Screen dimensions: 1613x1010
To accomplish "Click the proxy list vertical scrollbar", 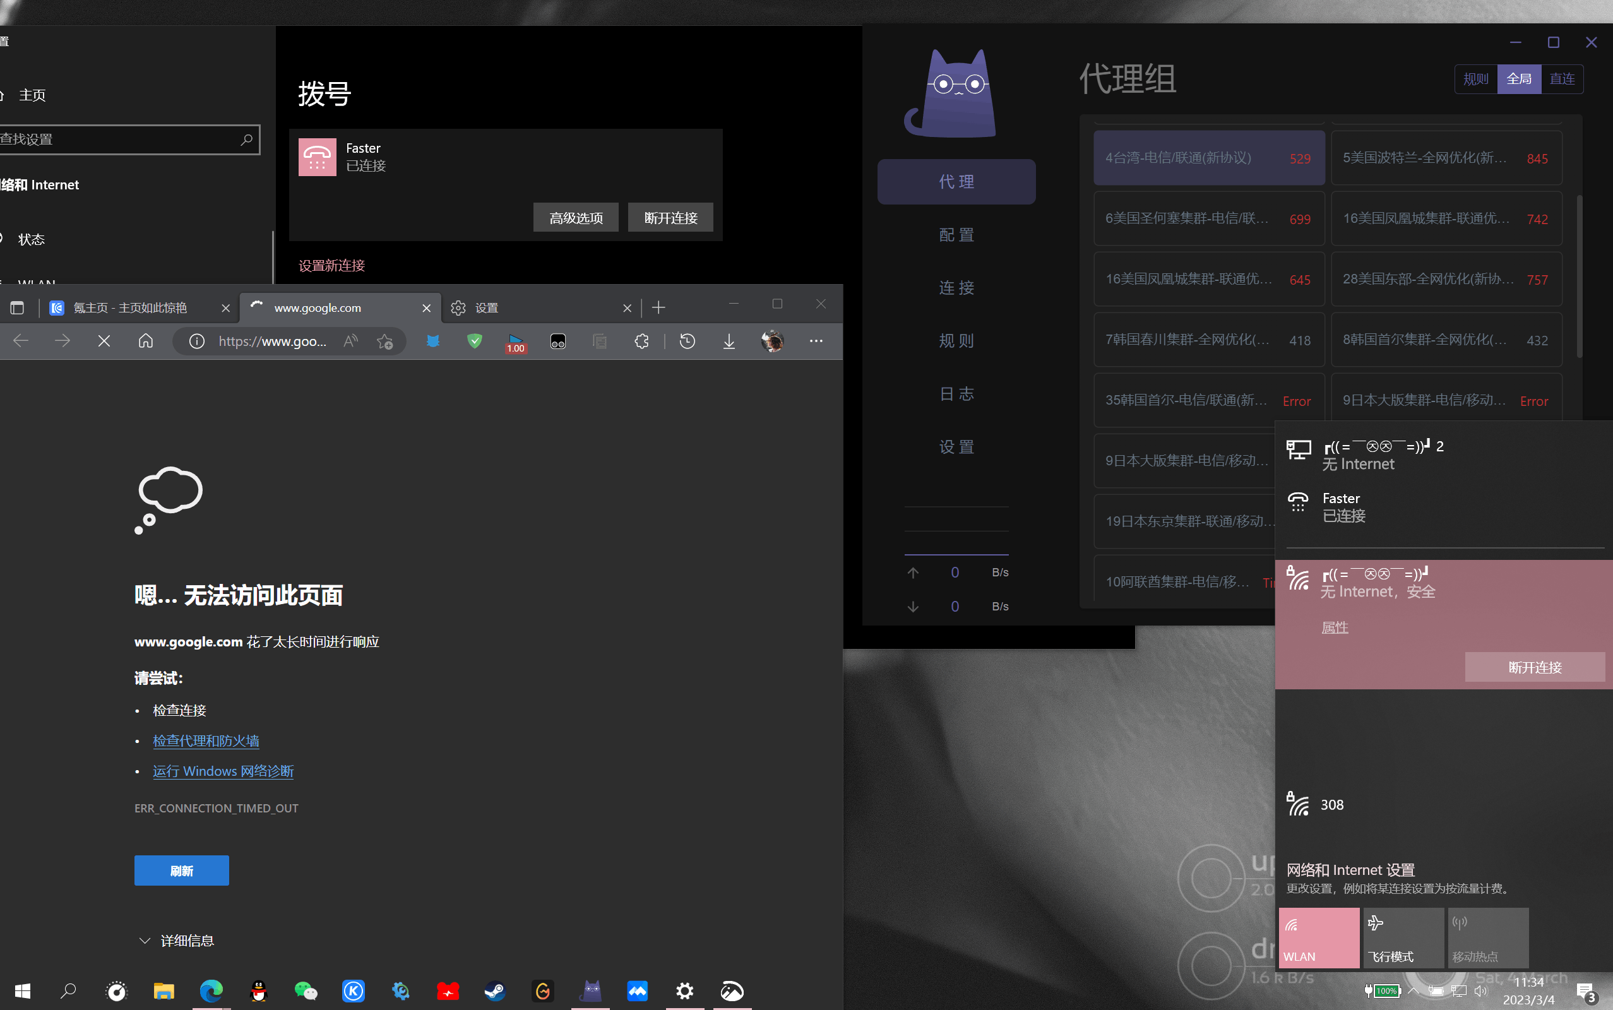I will (1579, 277).
